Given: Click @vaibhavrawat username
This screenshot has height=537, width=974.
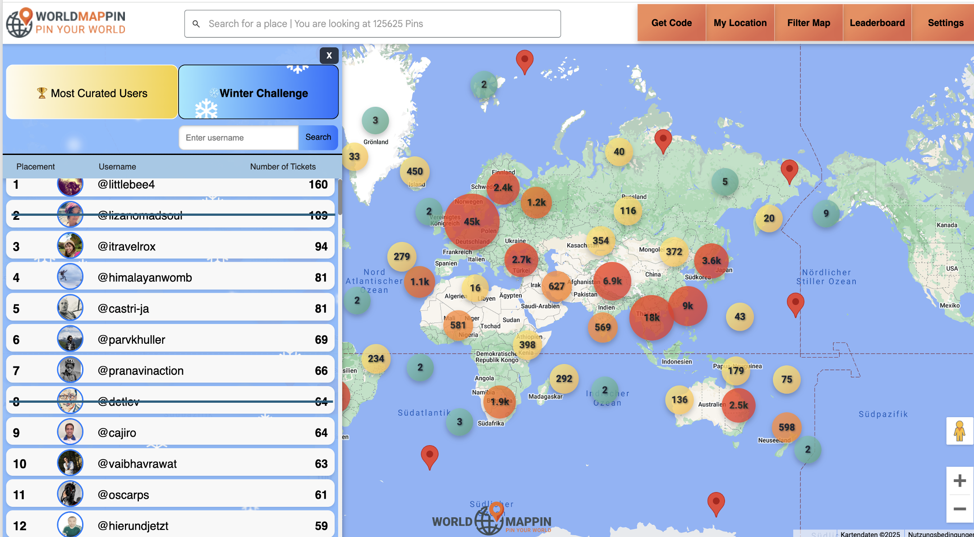Looking at the screenshot, I should (137, 464).
